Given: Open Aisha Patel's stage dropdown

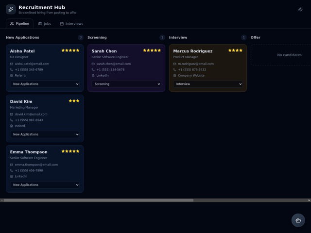Looking at the screenshot, I should 45,84.
